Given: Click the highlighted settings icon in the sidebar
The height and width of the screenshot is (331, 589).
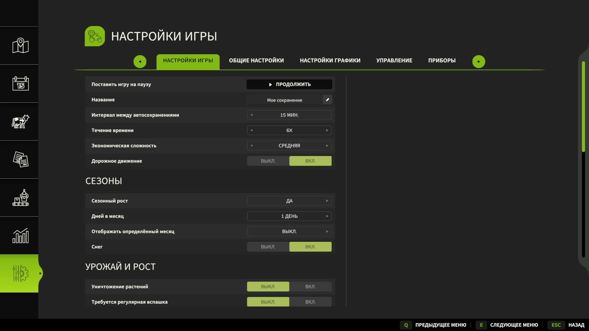Looking at the screenshot, I should 19,274.
